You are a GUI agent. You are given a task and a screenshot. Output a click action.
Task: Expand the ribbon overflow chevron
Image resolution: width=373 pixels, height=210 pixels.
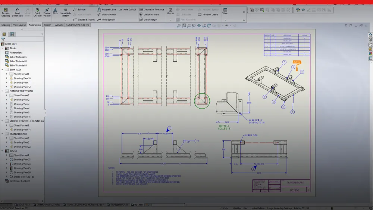click(244, 12)
